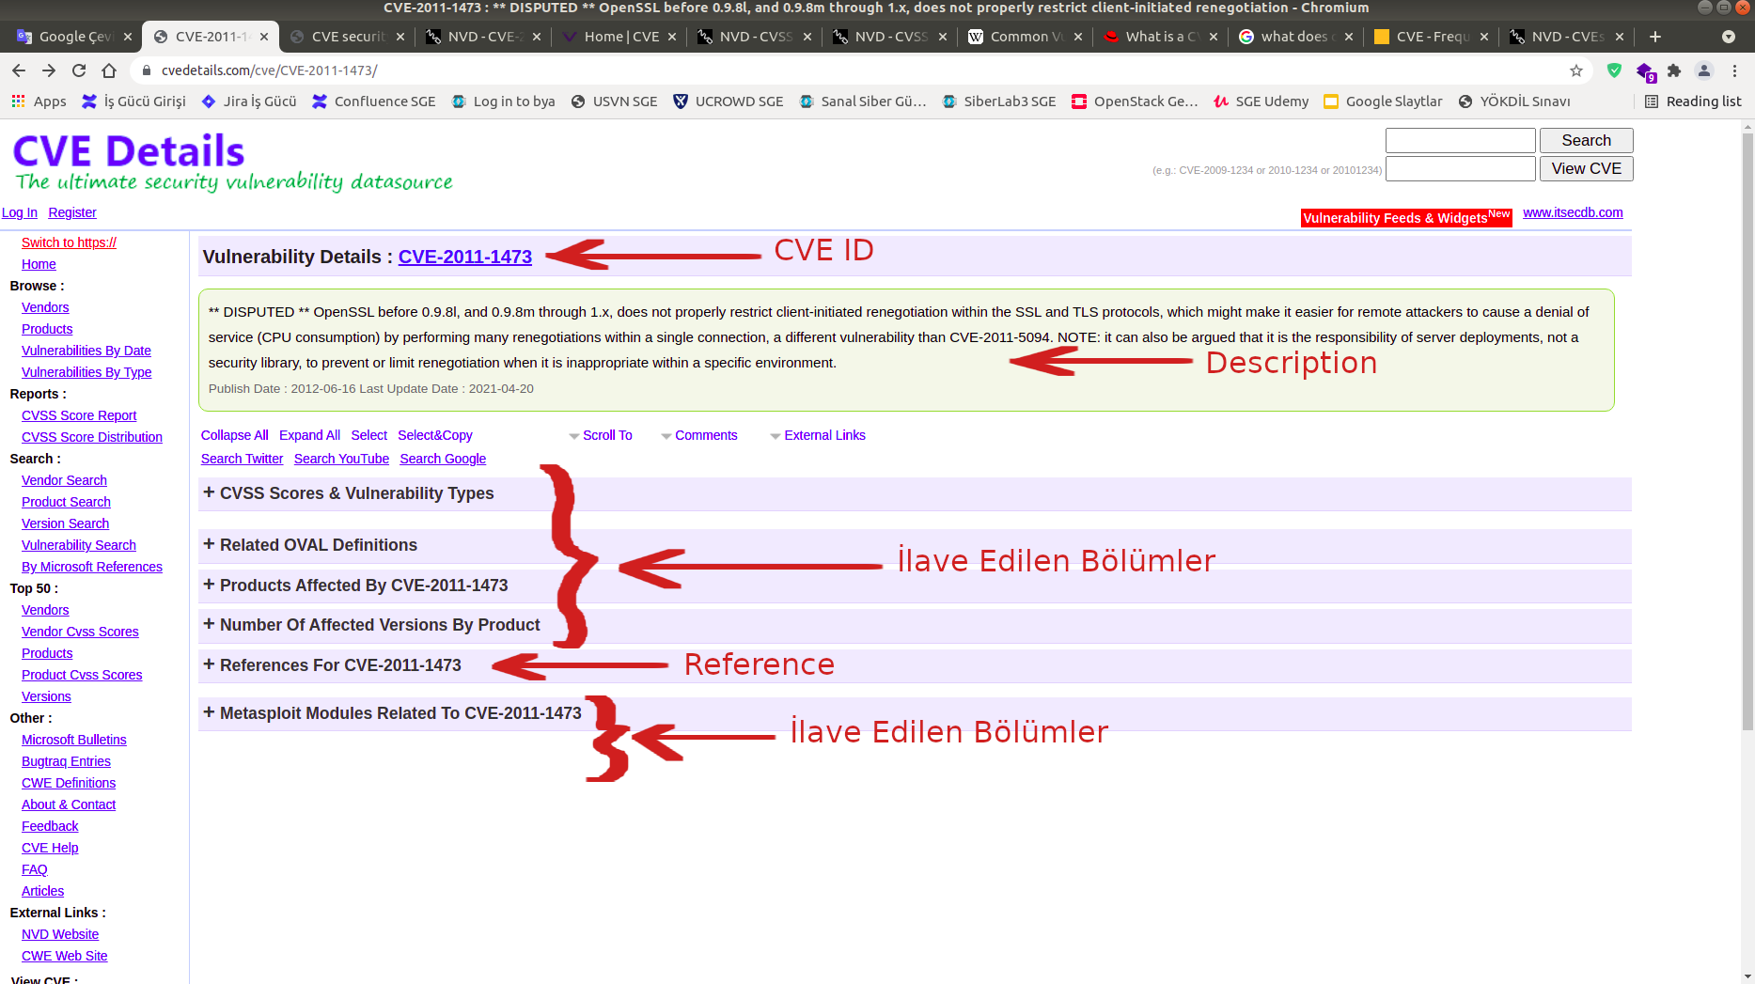The width and height of the screenshot is (1755, 984).
Task: Open the tab search dropdown arrow
Action: (x=1729, y=37)
